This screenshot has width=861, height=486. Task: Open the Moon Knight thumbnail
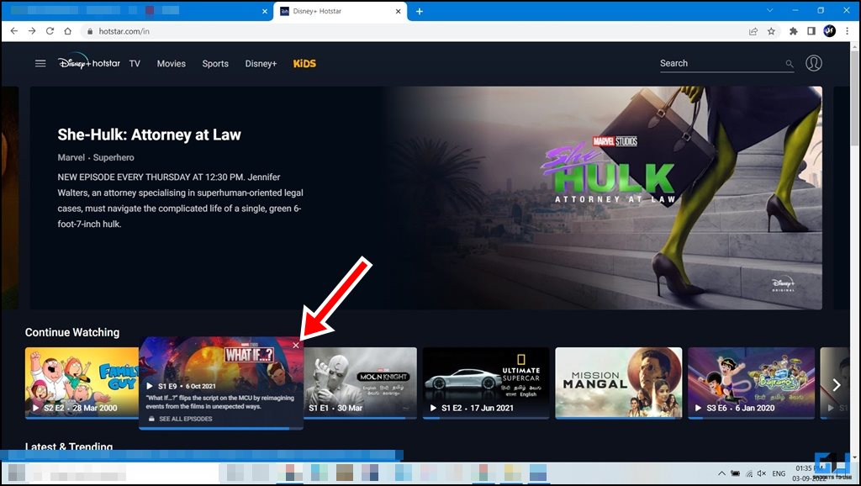coord(360,383)
